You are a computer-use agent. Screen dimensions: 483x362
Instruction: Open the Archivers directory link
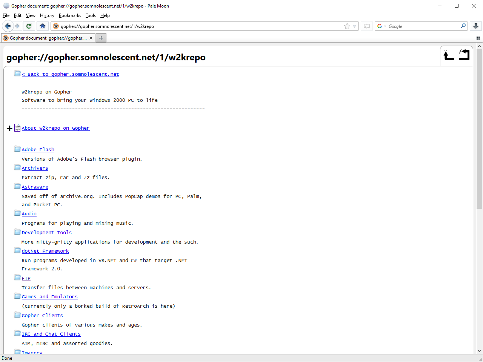(x=35, y=168)
